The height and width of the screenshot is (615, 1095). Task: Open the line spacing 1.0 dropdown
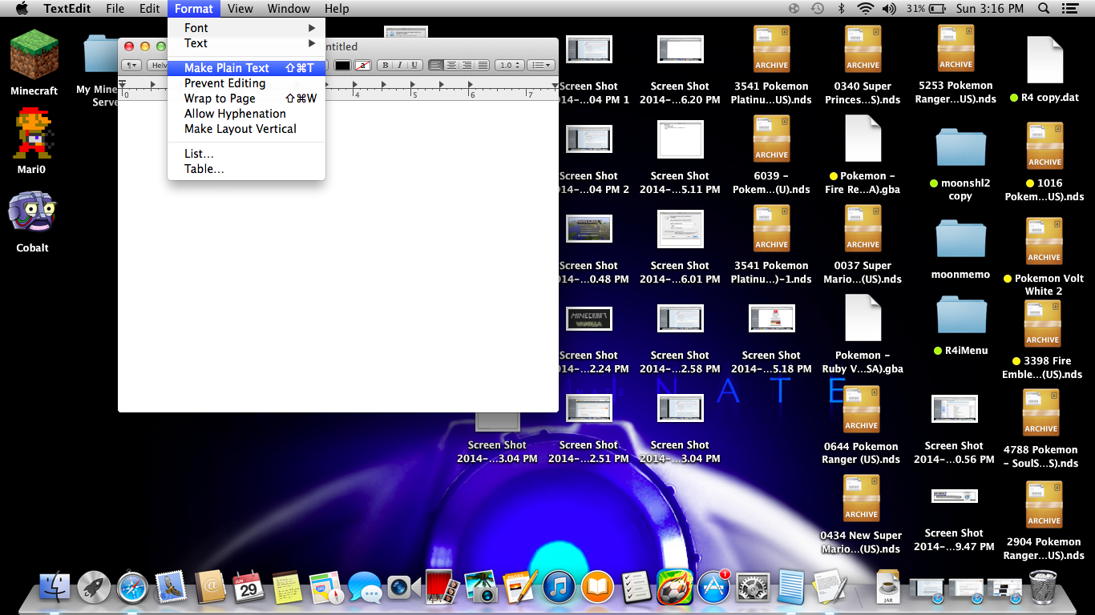tap(509, 65)
